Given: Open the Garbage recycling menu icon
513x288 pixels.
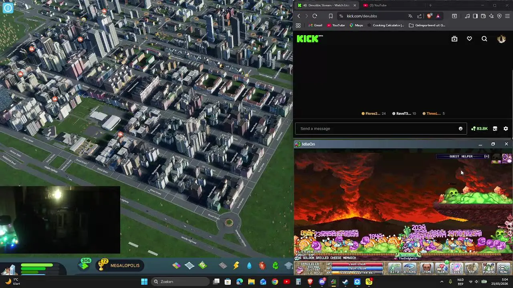Looking at the screenshot, I should pyautogui.click(x=275, y=266).
